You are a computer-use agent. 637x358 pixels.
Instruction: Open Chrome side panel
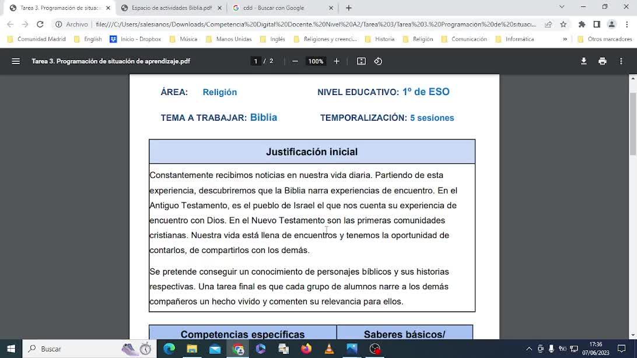(x=597, y=24)
